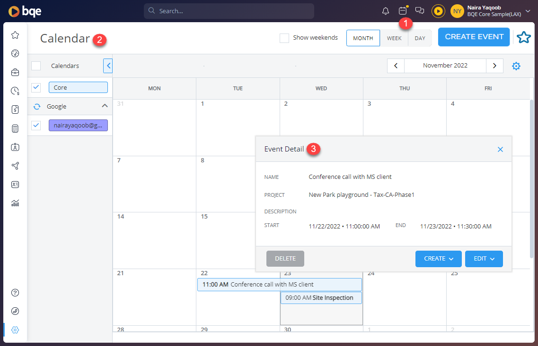Open calendar settings gear icon
This screenshot has height=346, width=538.
[516, 66]
